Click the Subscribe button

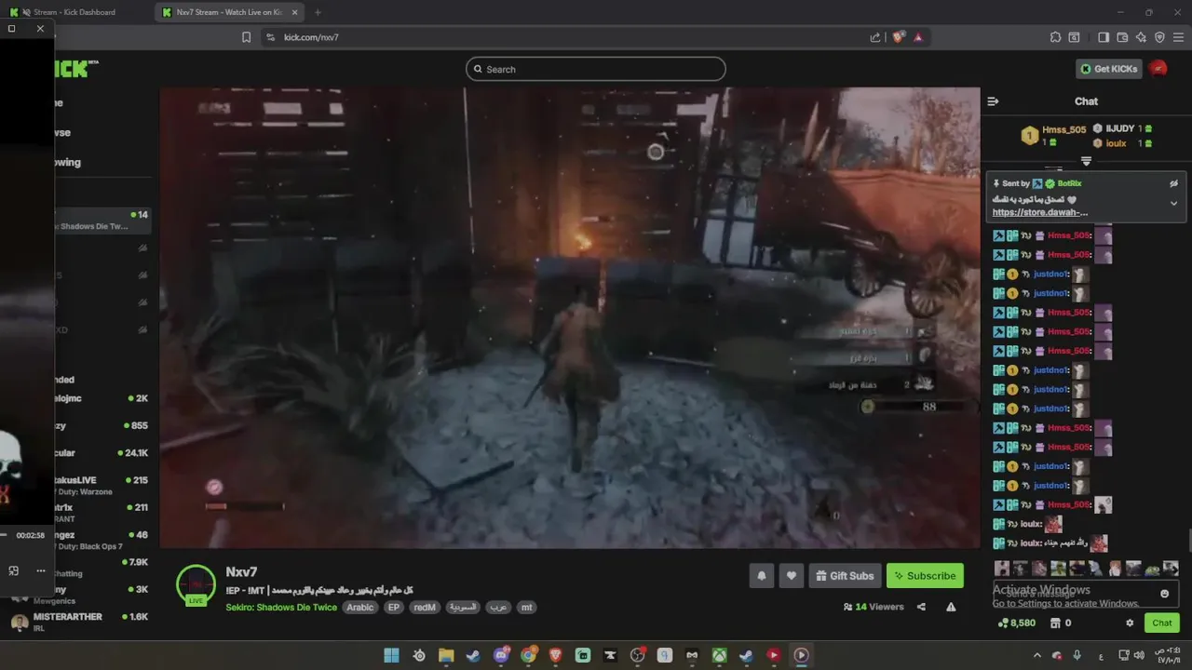(x=925, y=576)
